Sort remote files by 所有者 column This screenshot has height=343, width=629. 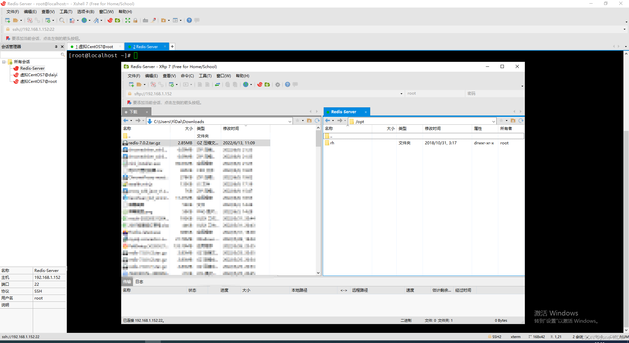coord(506,129)
